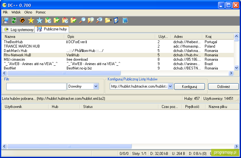Click hub list vertical scrollbar down arrow
Screen dimensions: 241x158
pos(236,68)
